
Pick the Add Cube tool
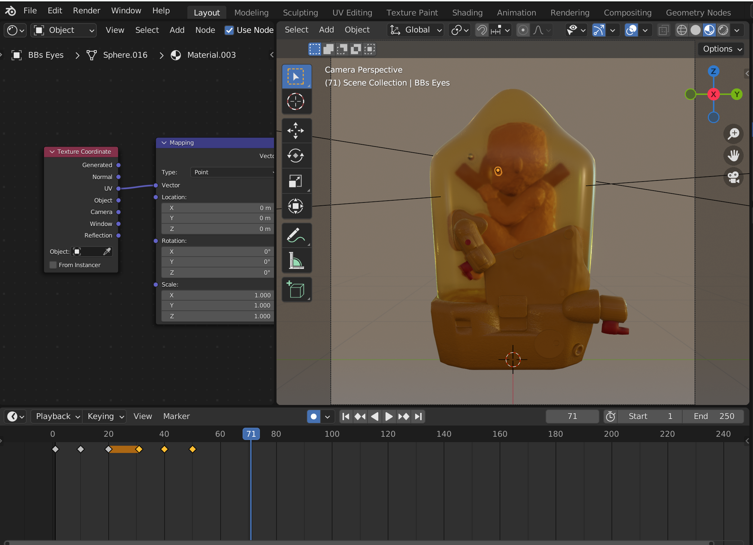pyautogui.click(x=296, y=289)
